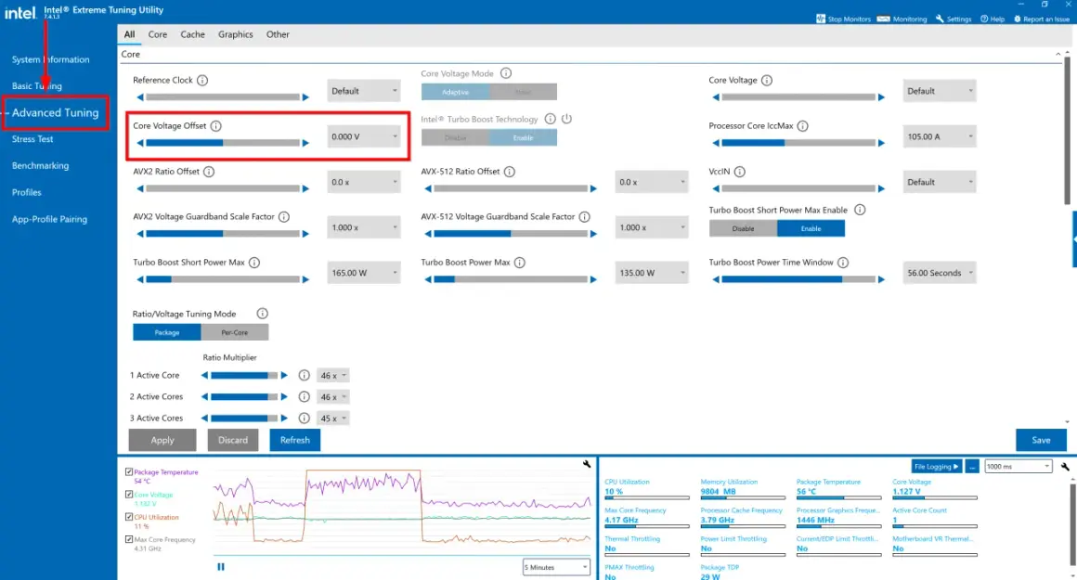Screen dimensions: 1077x580
Task: Open Core Voltage Offset 0.000 V dropdown
Action: pyautogui.click(x=363, y=136)
